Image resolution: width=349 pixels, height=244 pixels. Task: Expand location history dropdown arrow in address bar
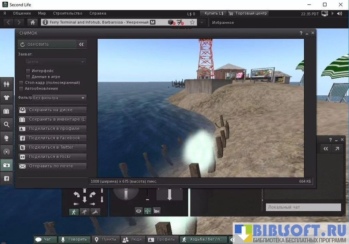click(202, 22)
